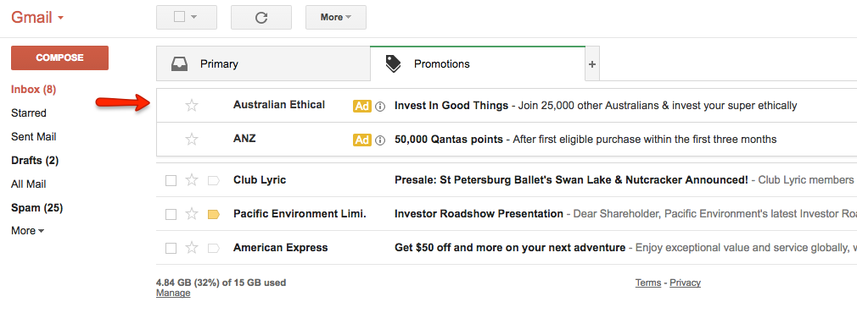This screenshot has width=857, height=313.
Task: Open the More actions dropdown in toolbar
Action: [x=335, y=18]
